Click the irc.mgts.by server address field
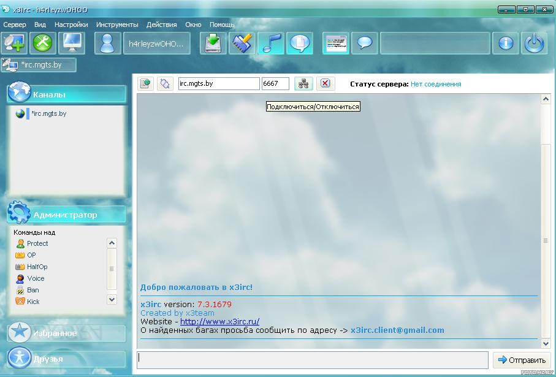Image resolution: width=556 pixels, height=377 pixels. pos(219,84)
